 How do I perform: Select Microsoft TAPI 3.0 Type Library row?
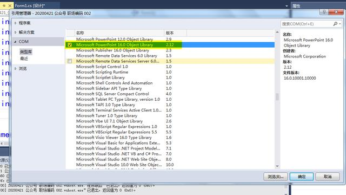point(170,105)
